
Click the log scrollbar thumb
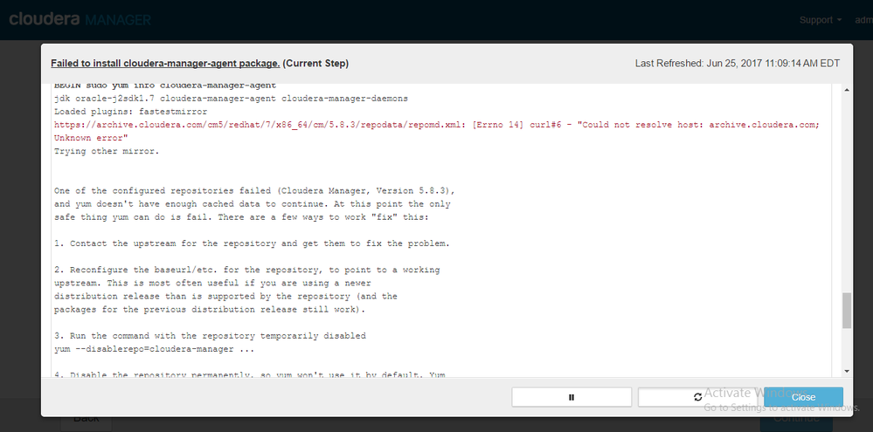(847, 310)
